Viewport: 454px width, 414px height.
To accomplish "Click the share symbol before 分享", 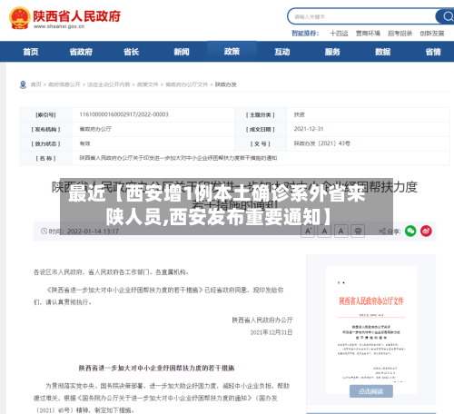I will pos(382,232).
